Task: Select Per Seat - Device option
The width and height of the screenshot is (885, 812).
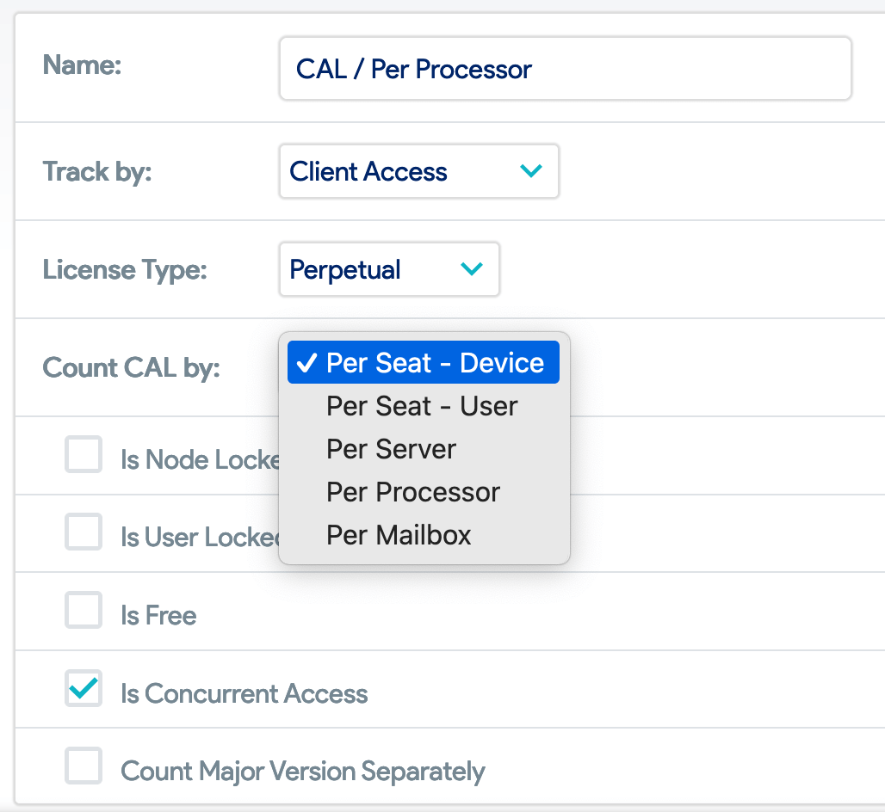Action: pos(424,363)
